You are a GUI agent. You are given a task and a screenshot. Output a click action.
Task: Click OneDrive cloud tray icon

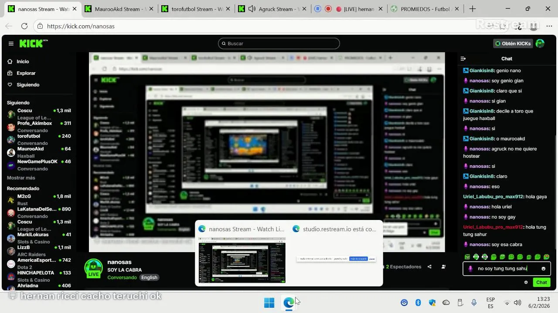(x=446, y=303)
